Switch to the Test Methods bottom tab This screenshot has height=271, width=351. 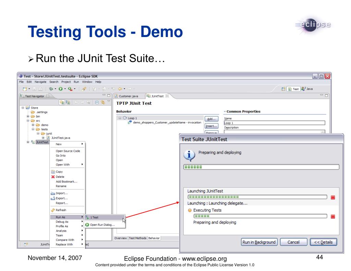tap(137, 238)
